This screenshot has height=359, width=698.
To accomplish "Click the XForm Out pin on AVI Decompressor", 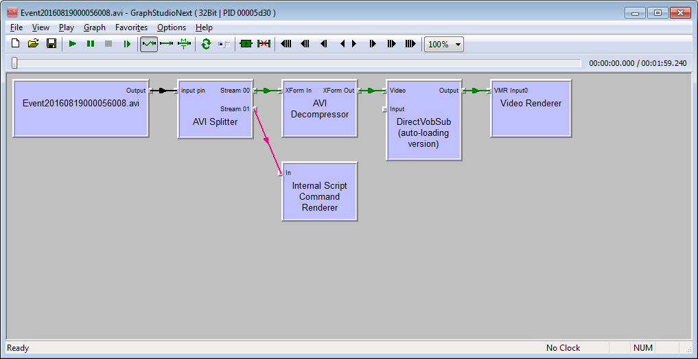I will [359, 91].
